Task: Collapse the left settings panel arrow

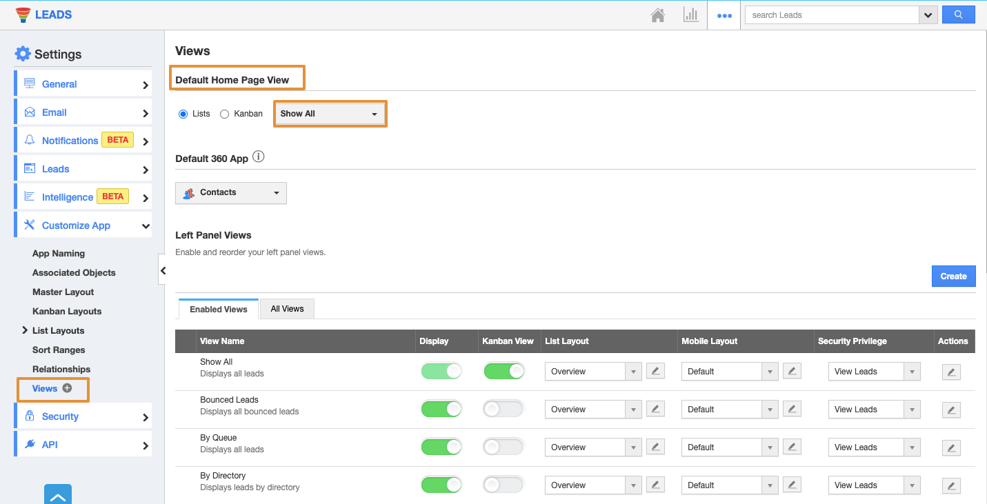Action: [163, 271]
